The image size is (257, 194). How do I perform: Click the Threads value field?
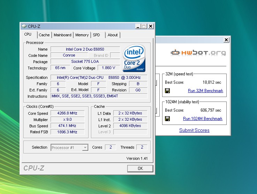pyautogui.click(x=142, y=147)
